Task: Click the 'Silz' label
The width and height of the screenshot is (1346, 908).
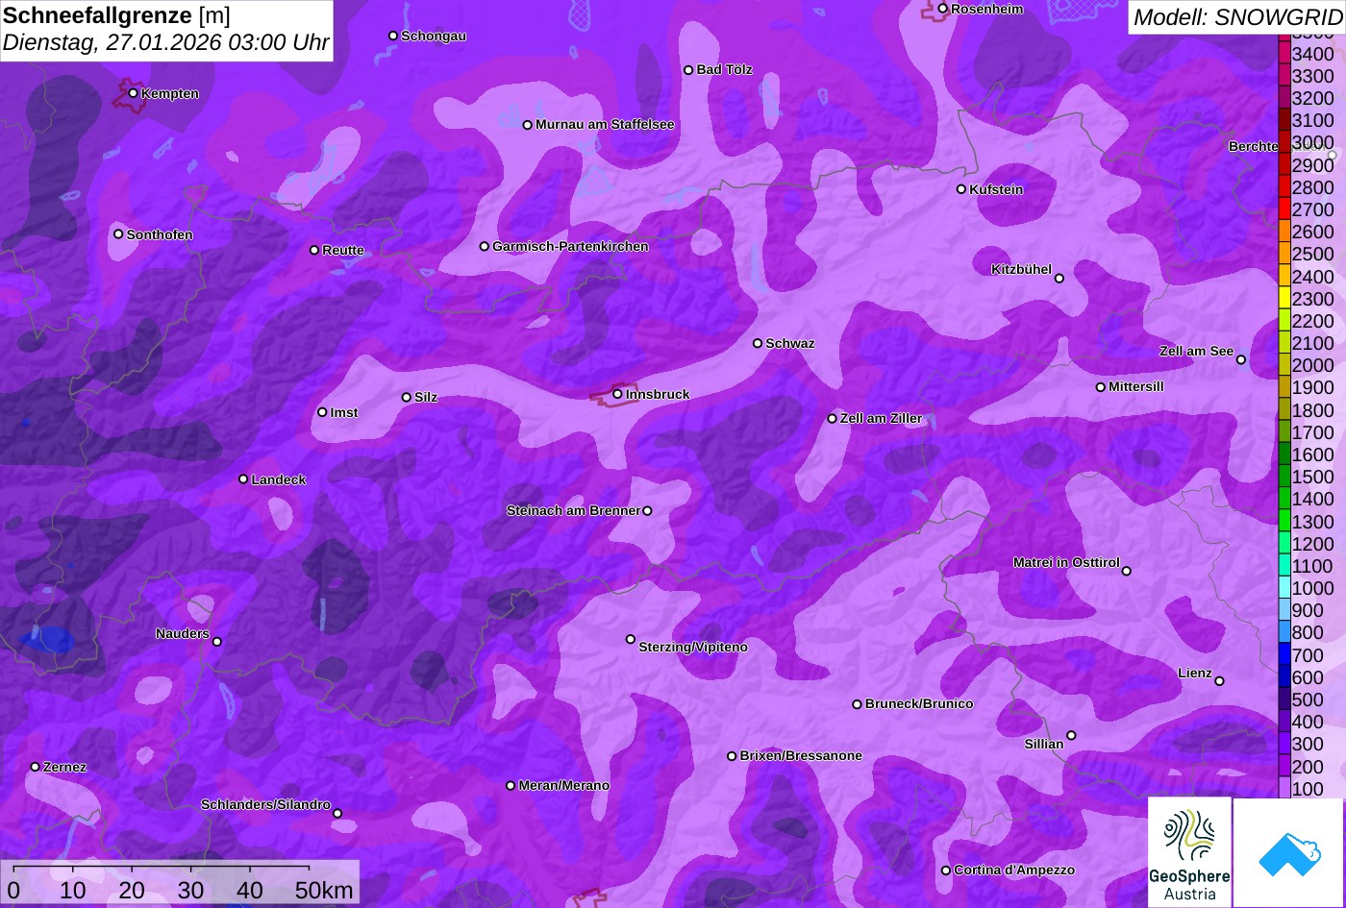Action: coord(426,398)
